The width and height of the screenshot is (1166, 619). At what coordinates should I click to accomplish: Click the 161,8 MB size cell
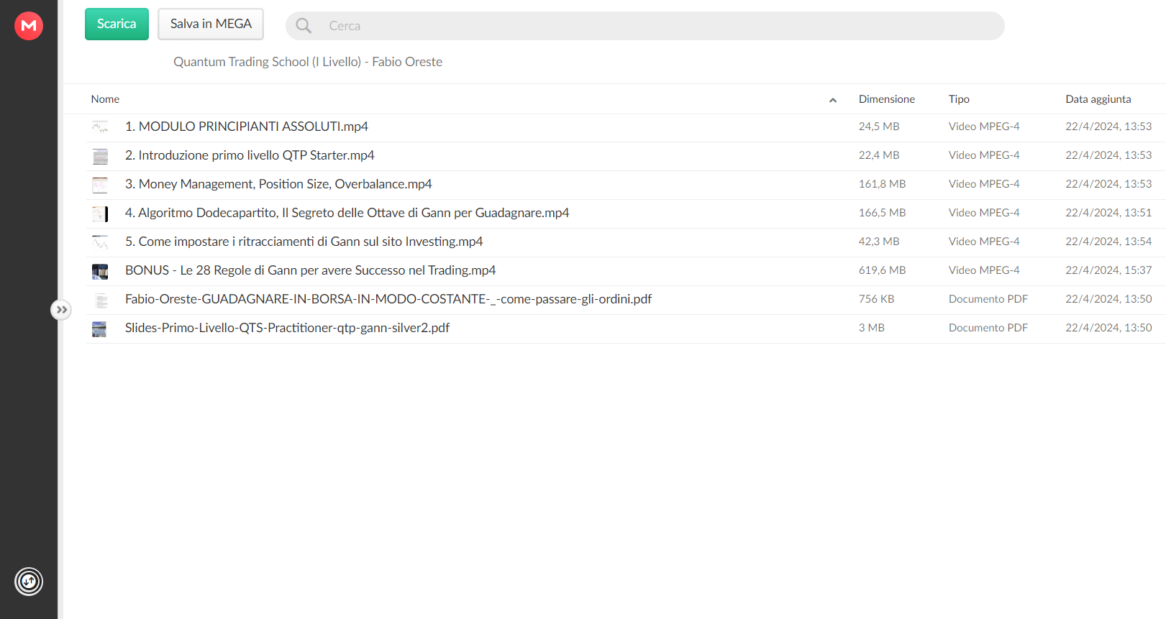(x=882, y=184)
